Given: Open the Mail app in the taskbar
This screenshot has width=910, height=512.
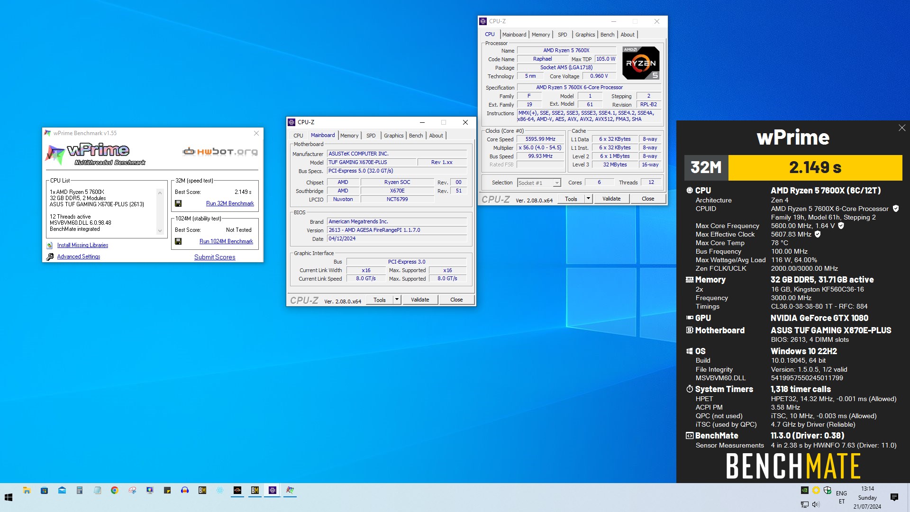Looking at the screenshot, I should coord(62,490).
